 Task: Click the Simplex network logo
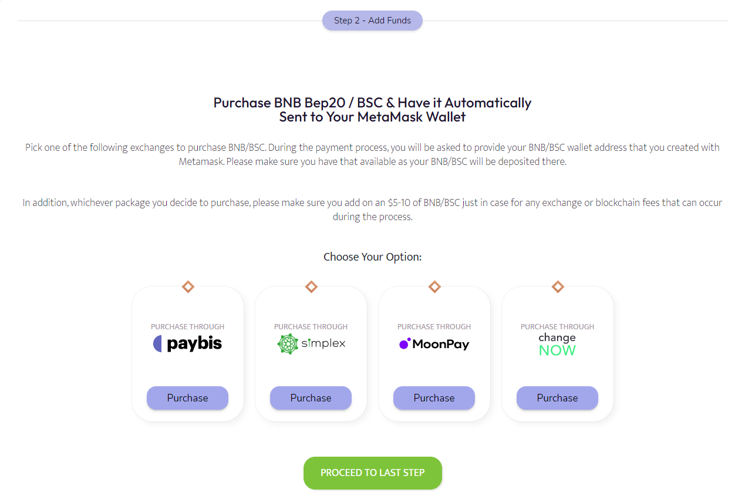[x=311, y=343]
